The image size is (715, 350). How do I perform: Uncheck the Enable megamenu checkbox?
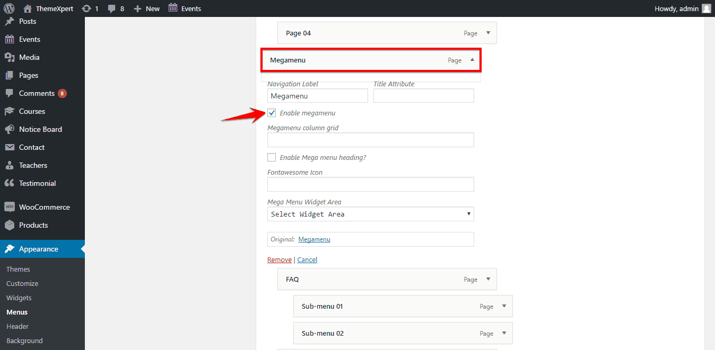[272, 113]
